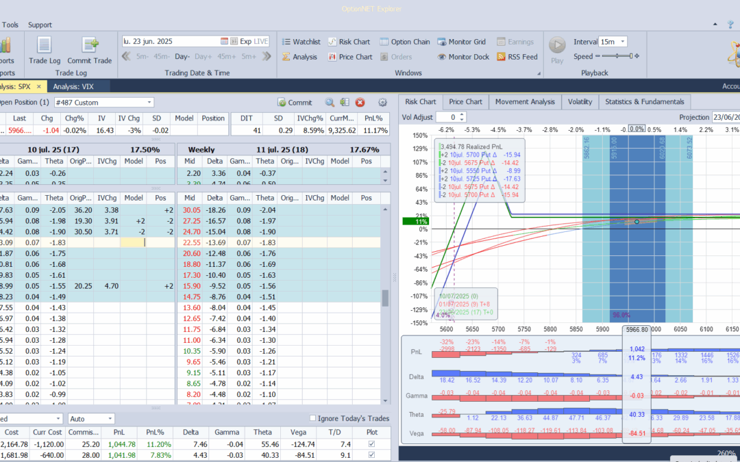Click PnL value 1,044.78

tap(121, 444)
